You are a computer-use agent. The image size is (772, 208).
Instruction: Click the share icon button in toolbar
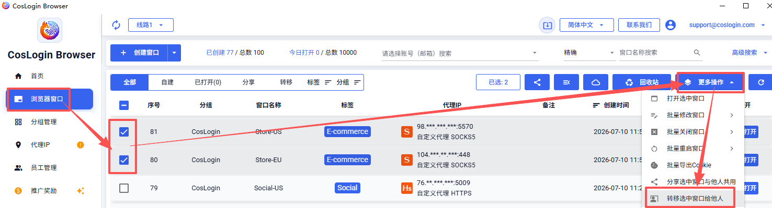point(537,82)
